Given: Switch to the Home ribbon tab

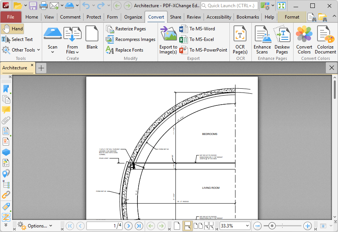Looking at the screenshot, I should [x=32, y=17].
